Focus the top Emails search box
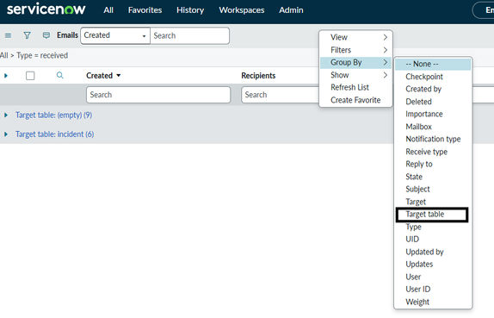Image resolution: width=494 pixels, height=318 pixels. point(189,35)
